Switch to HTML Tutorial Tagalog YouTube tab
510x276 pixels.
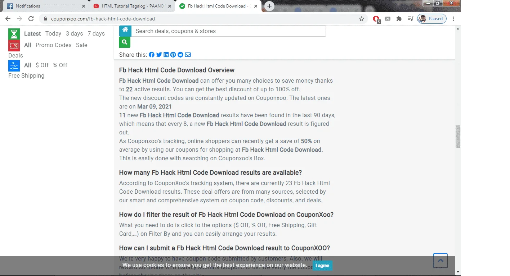pos(131,6)
